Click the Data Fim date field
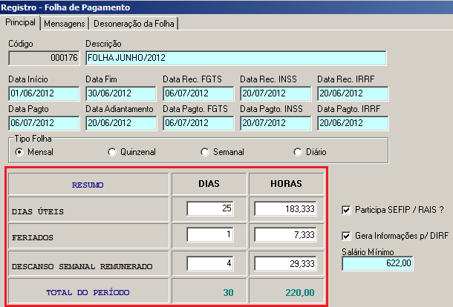The image size is (453, 307). [x=121, y=93]
